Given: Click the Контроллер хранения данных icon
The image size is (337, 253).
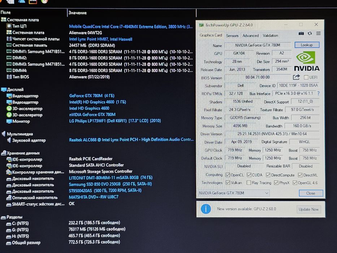Looking at the screenshot, I should coord(9,172).
